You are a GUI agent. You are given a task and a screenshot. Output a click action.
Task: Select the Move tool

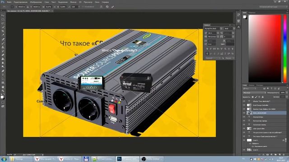pos(3,15)
